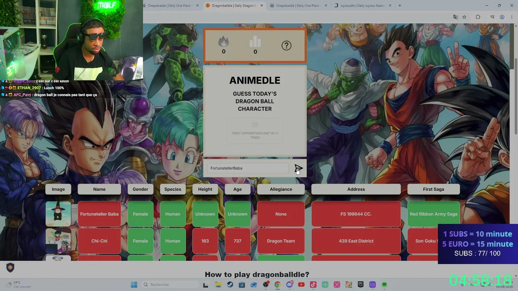518x291 pixels.
Task: Click the Allegiance column header
Action: (x=281, y=189)
